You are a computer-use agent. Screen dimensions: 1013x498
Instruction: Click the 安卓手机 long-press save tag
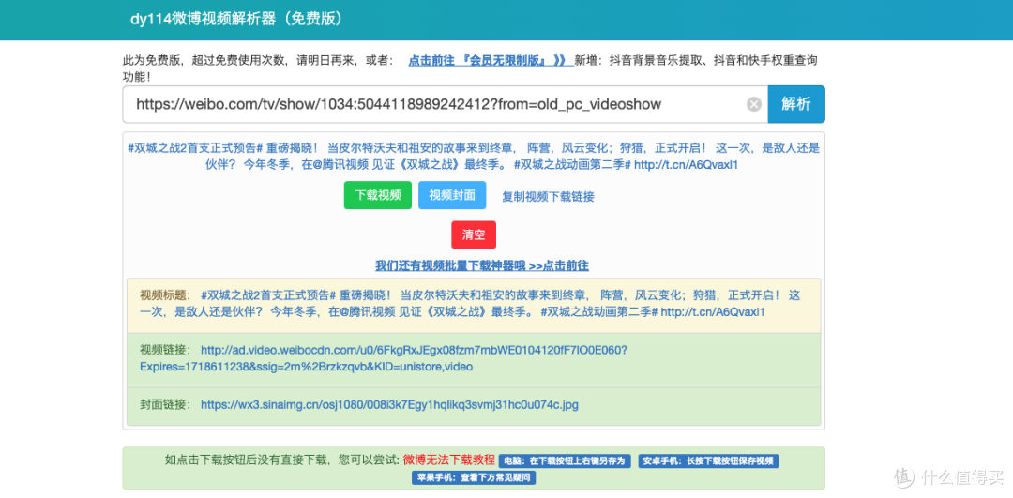[709, 461]
